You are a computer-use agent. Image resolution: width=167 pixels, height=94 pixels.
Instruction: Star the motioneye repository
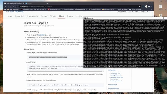coord(132,11)
